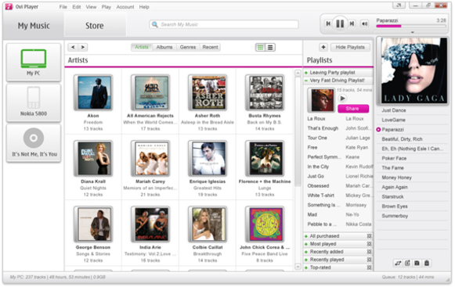Open the Mariah Carey album thumbnail

[x=150, y=159]
